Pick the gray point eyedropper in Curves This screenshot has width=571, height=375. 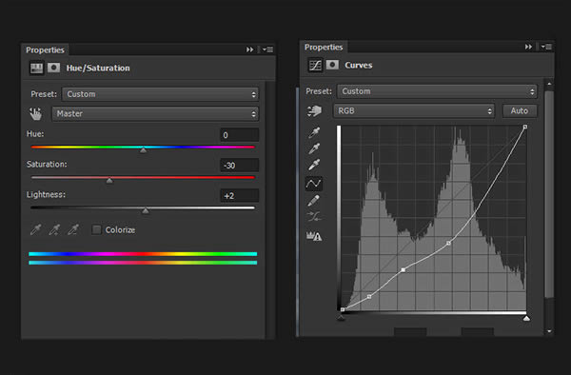314,148
